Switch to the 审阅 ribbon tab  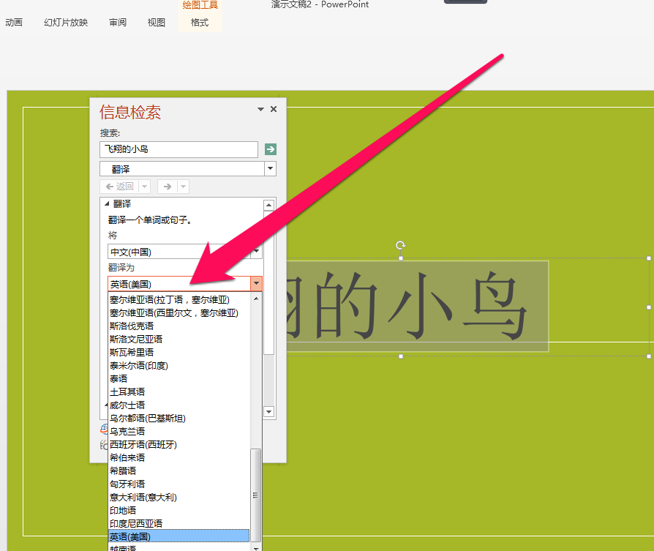[117, 22]
